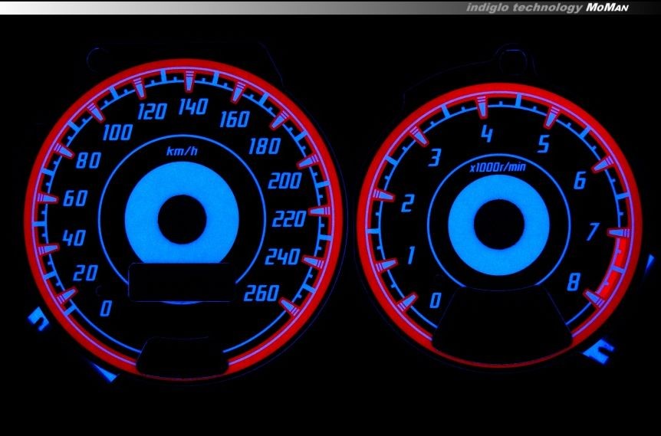Select the number 4 on the tachometer
This screenshot has width=661, height=436.
[486, 136]
